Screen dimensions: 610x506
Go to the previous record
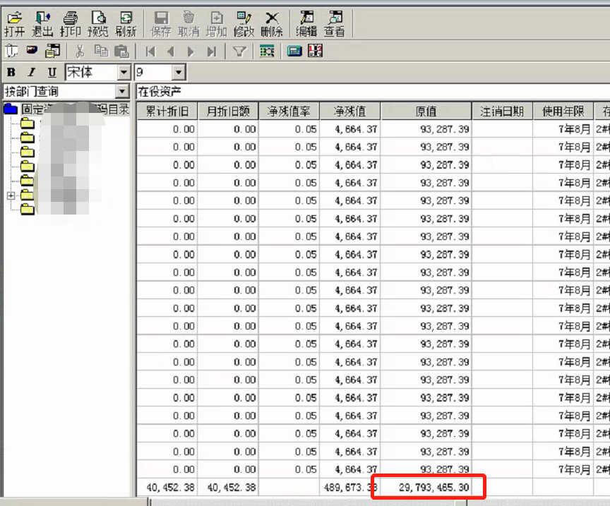coord(170,52)
